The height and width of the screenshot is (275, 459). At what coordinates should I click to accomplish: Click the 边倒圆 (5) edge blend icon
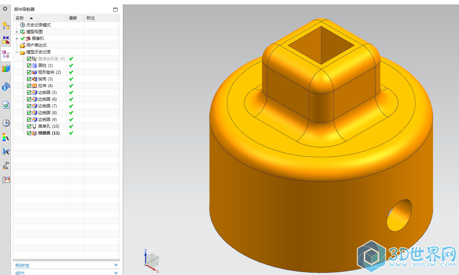(35, 93)
